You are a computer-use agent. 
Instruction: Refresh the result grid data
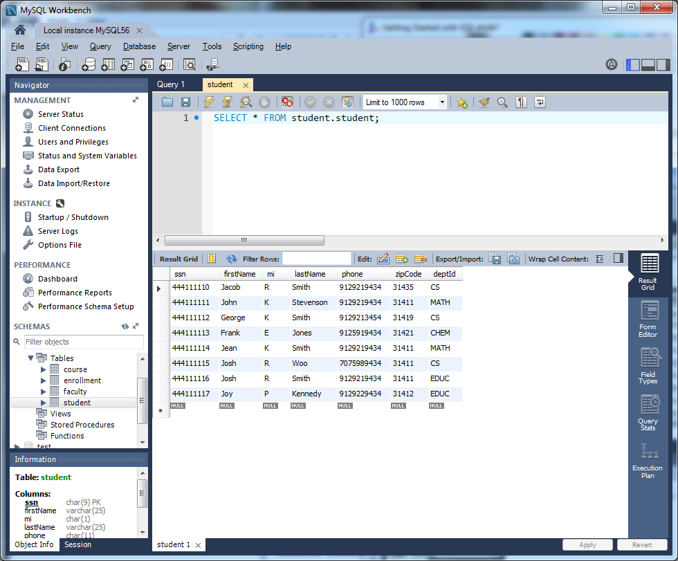pyautogui.click(x=231, y=259)
